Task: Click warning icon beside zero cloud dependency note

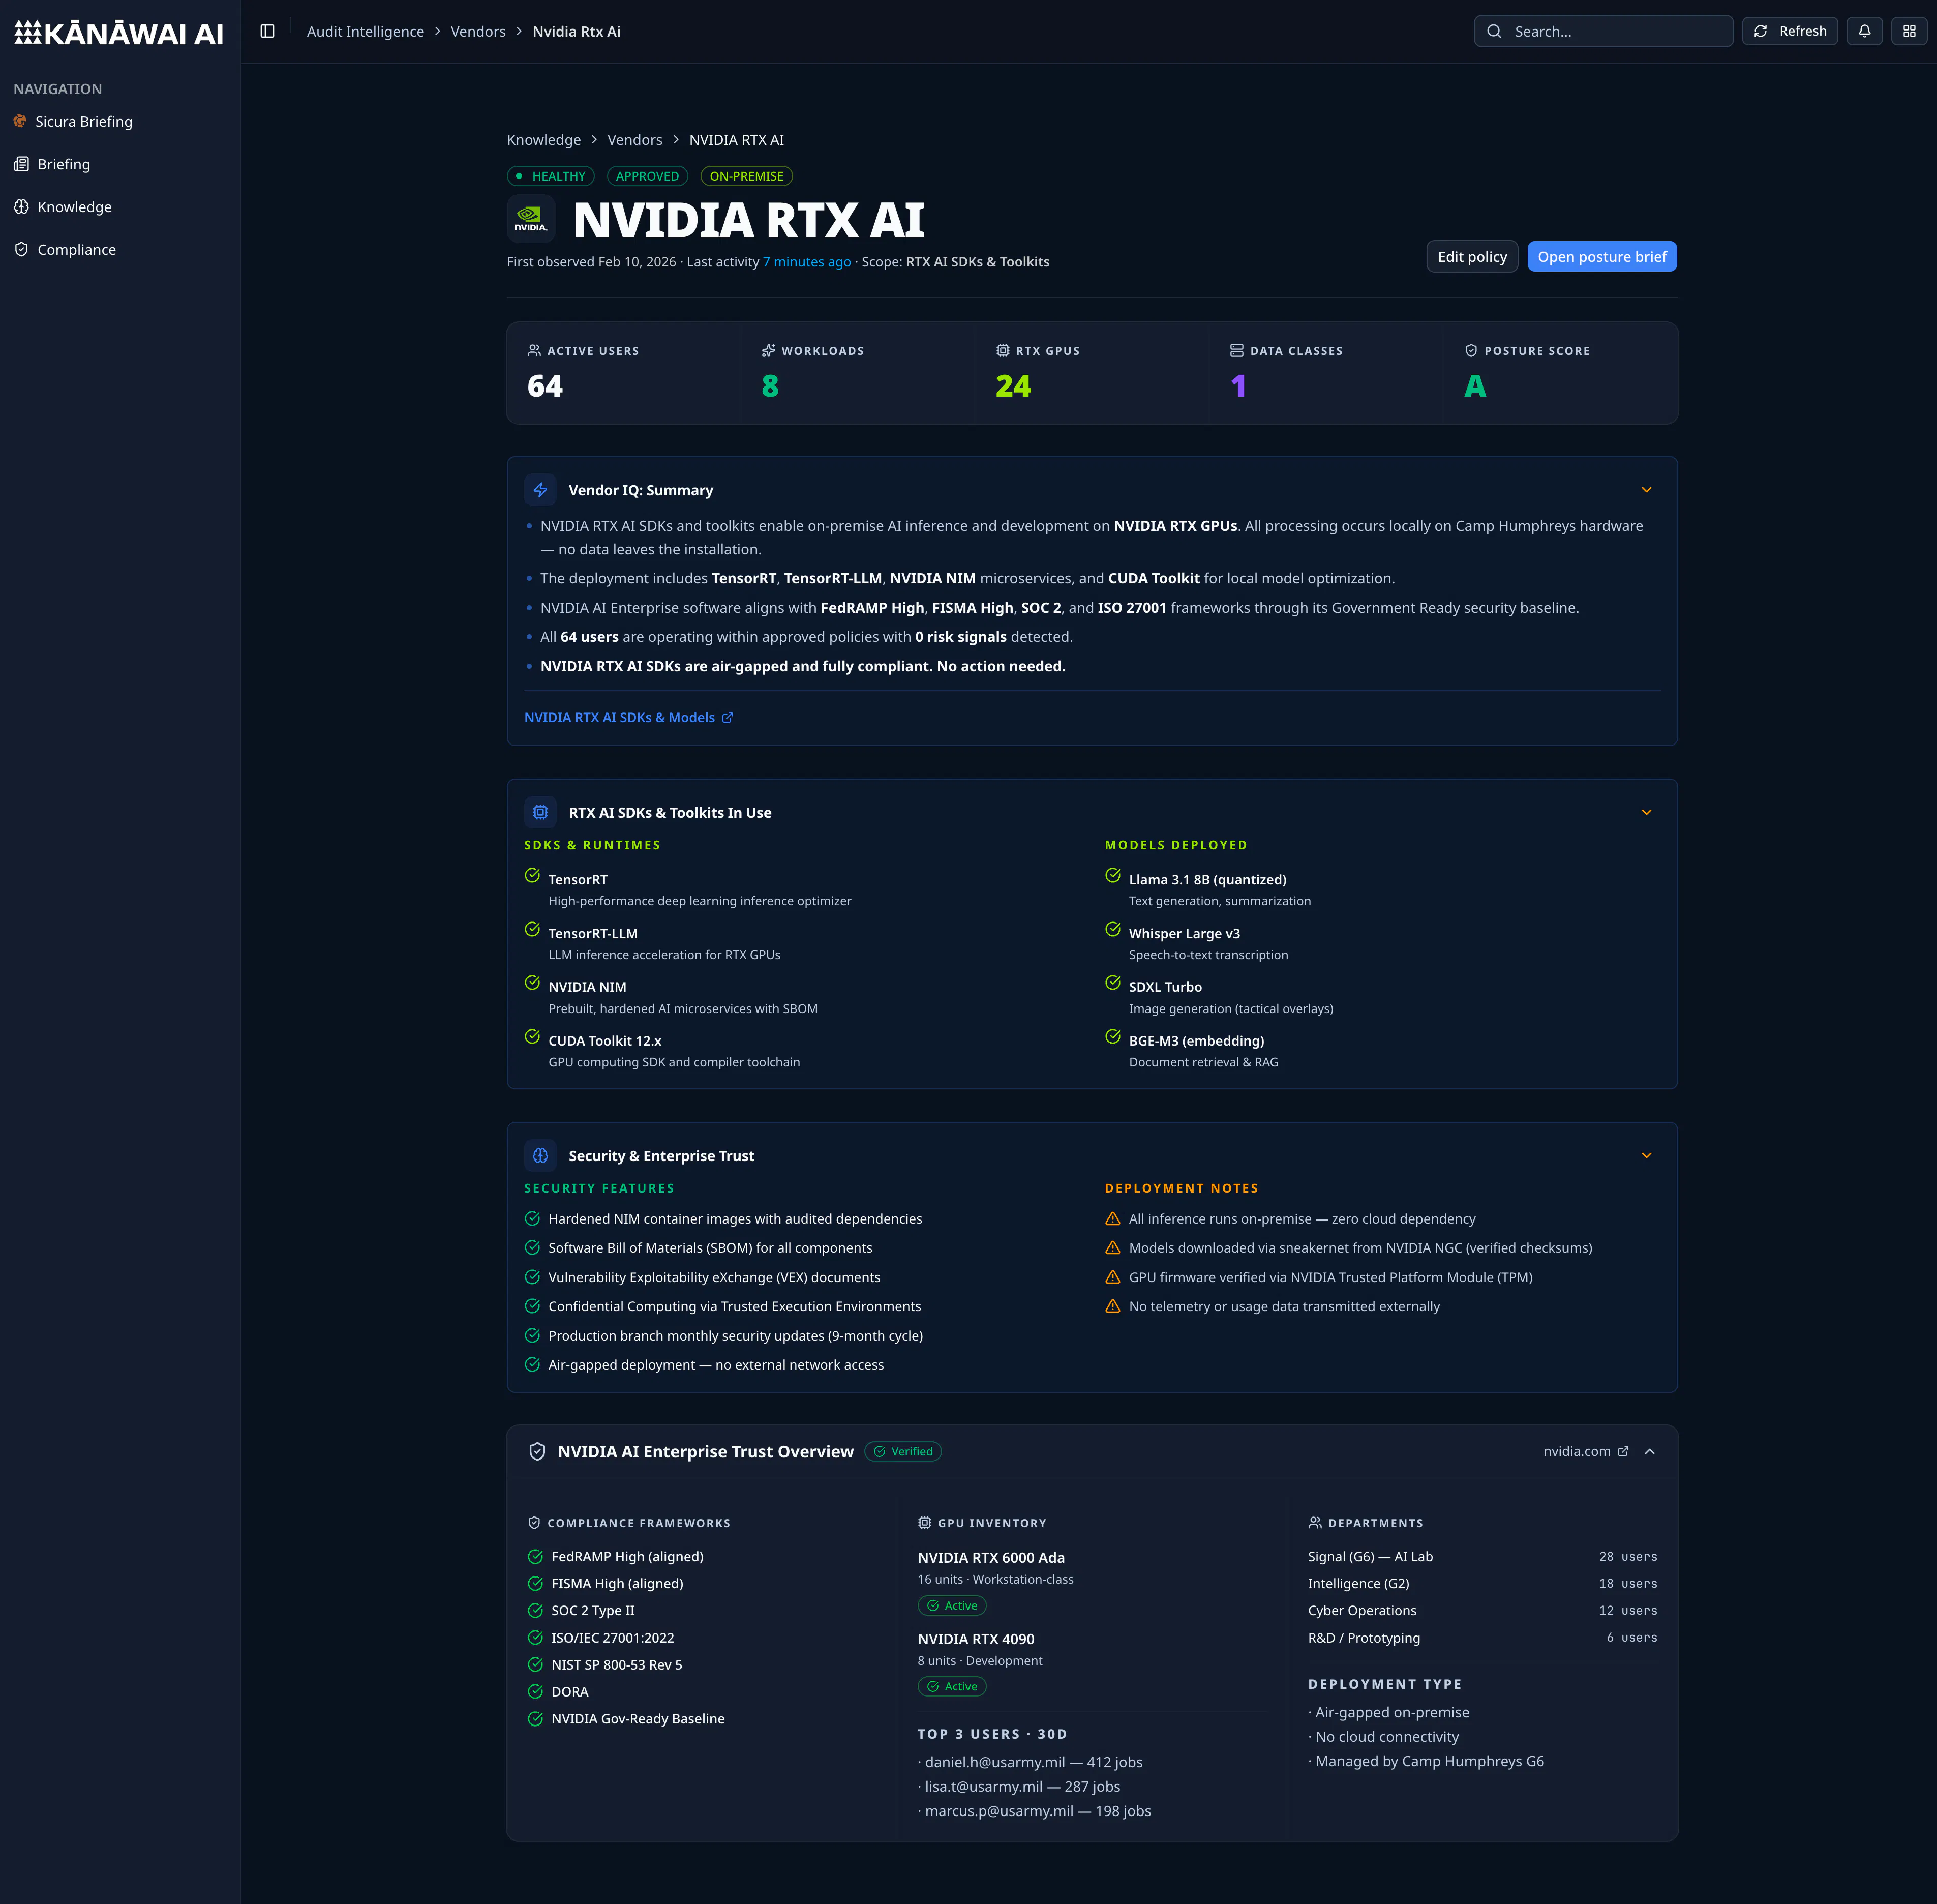Action: coord(1113,1219)
